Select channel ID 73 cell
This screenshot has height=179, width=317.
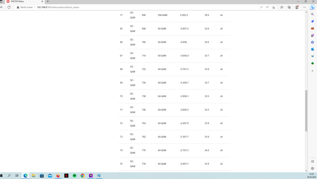(x=121, y=137)
